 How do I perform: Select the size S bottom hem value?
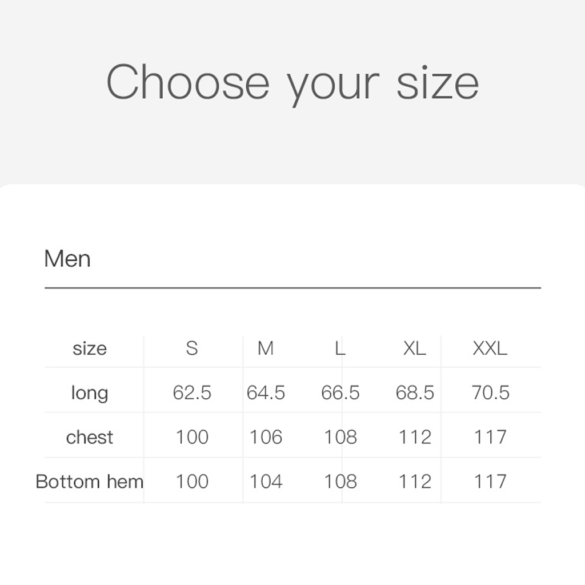pyautogui.click(x=192, y=482)
